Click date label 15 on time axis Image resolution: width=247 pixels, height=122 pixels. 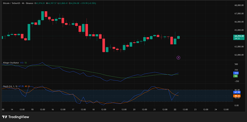point(32,110)
